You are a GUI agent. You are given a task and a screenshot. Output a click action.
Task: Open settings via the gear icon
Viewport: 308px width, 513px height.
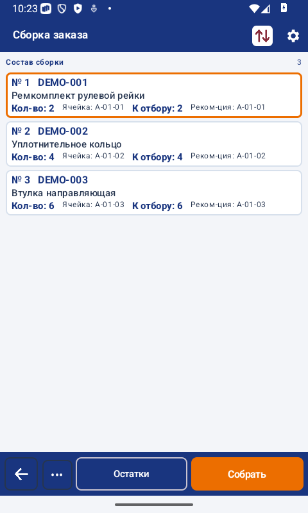tap(293, 36)
